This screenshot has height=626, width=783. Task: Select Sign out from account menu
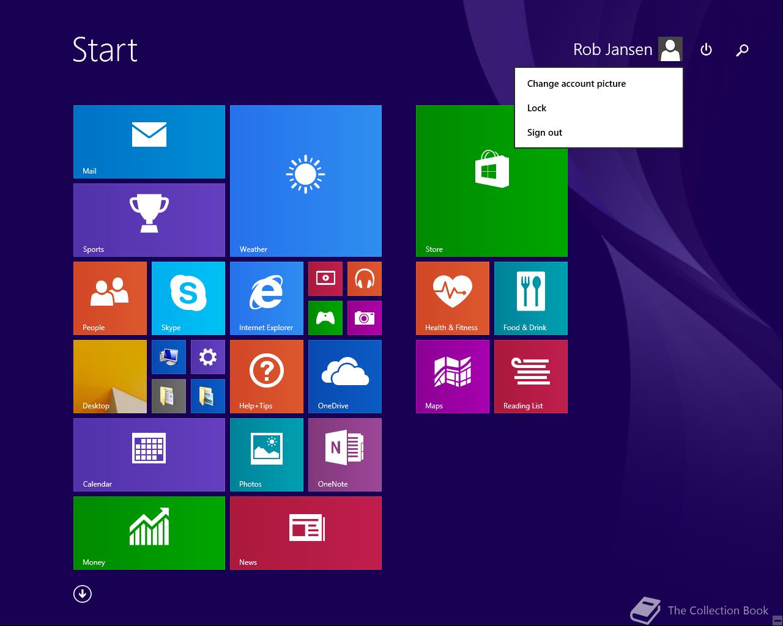pyautogui.click(x=598, y=133)
